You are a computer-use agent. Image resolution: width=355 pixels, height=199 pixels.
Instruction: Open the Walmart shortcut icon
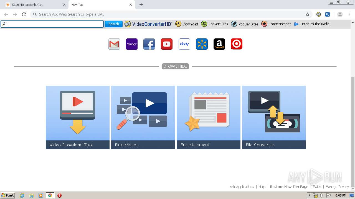(202, 44)
